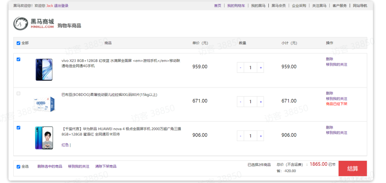Click 移到我的关注 for vivo X23
The width and height of the screenshot is (386, 183).
pos(337,65)
